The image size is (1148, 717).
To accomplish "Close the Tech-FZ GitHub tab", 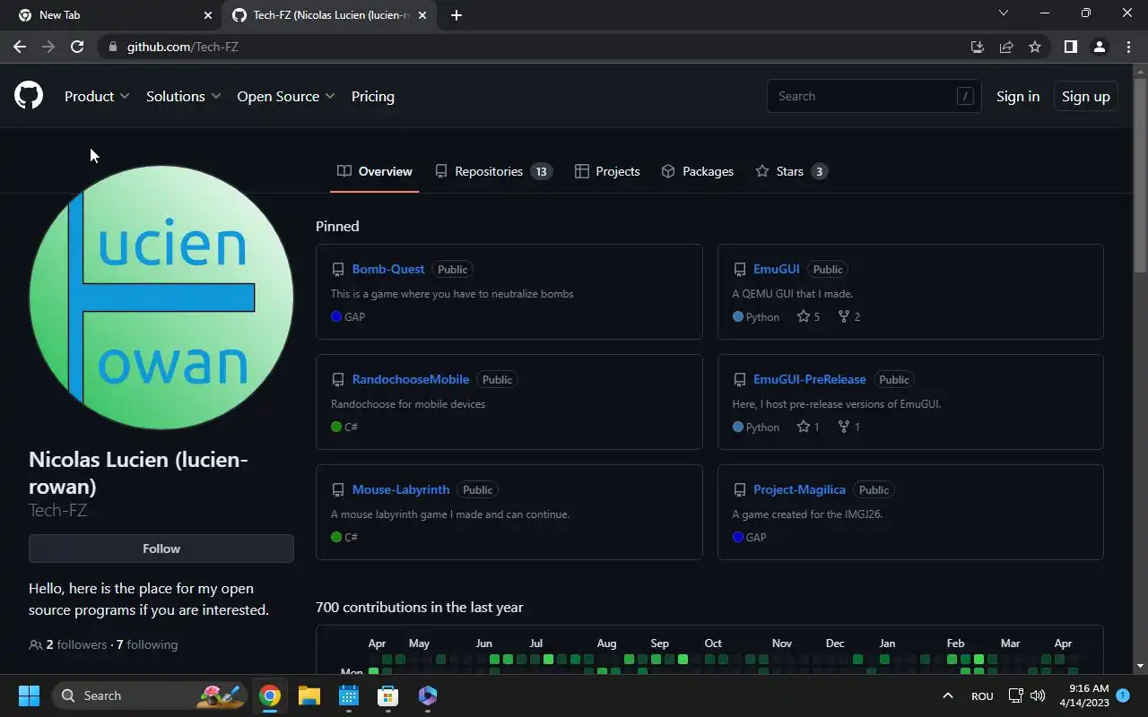I will (x=422, y=15).
